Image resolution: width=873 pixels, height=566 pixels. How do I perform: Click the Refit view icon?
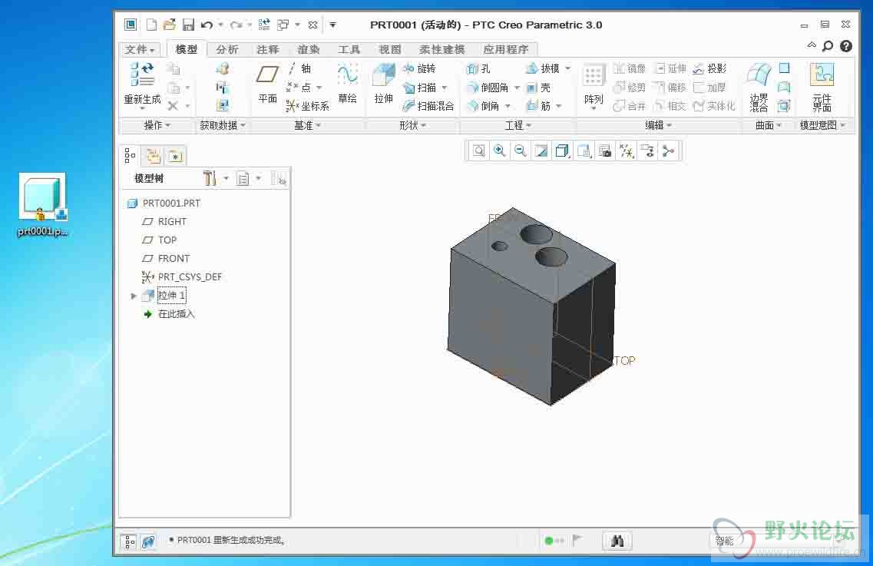[479, 151]
